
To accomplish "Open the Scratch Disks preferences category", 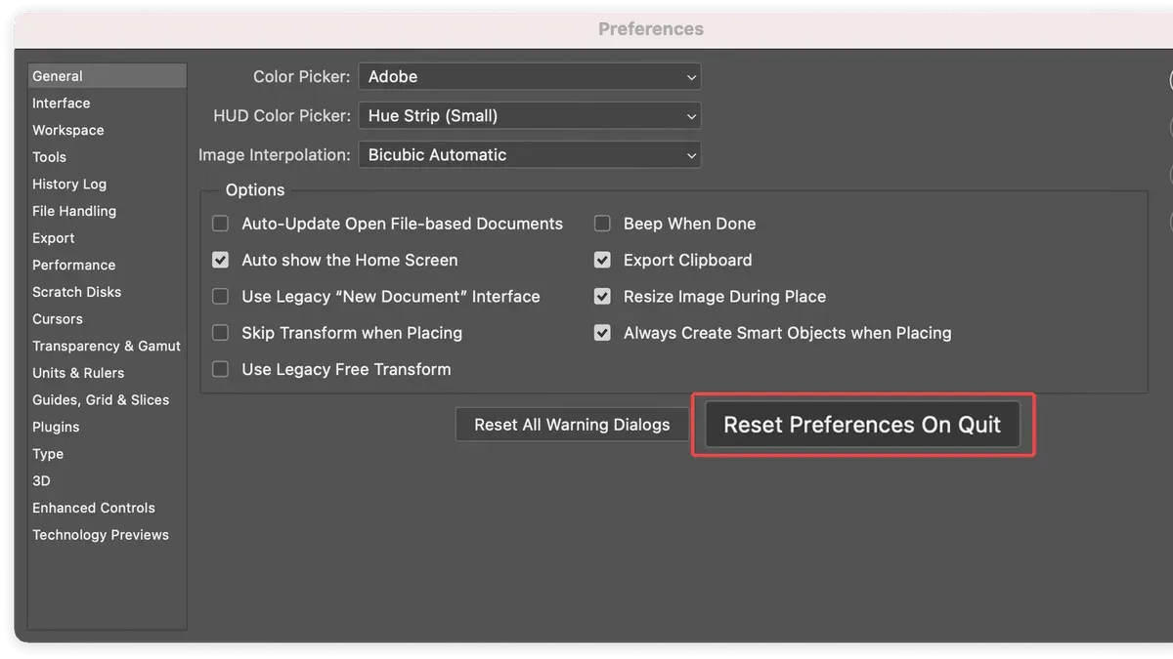I will click(x=108, y=292).
